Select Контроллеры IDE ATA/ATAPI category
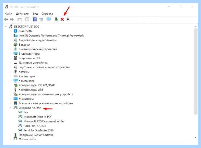 [x=37, y=85]
